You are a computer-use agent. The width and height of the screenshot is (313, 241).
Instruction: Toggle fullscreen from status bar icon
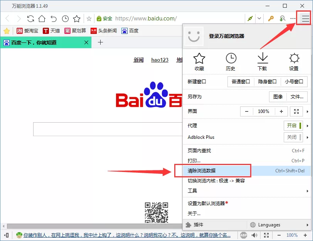(x=266, y=235)
